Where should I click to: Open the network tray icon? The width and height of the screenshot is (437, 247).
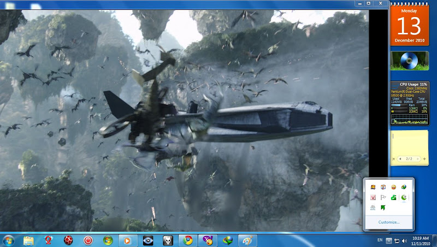pos(397,240)
